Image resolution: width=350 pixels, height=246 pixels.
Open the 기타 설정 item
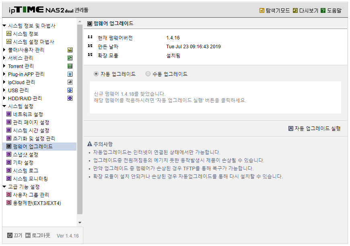click(x=23, y=163)
